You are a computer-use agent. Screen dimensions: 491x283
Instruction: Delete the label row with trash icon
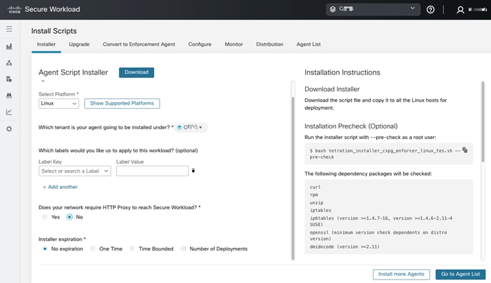193,171
